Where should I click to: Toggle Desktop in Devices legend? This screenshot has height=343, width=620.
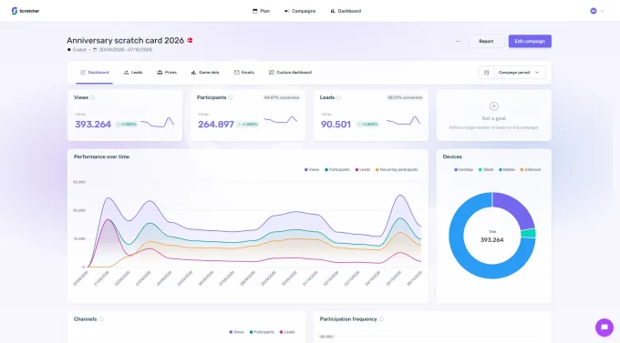coord(463,170)
